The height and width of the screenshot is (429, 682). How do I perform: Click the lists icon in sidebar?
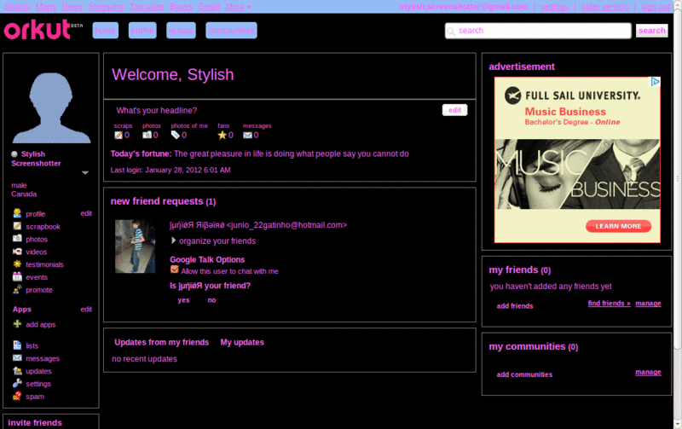pyautogui.click(x=17, y=345)
